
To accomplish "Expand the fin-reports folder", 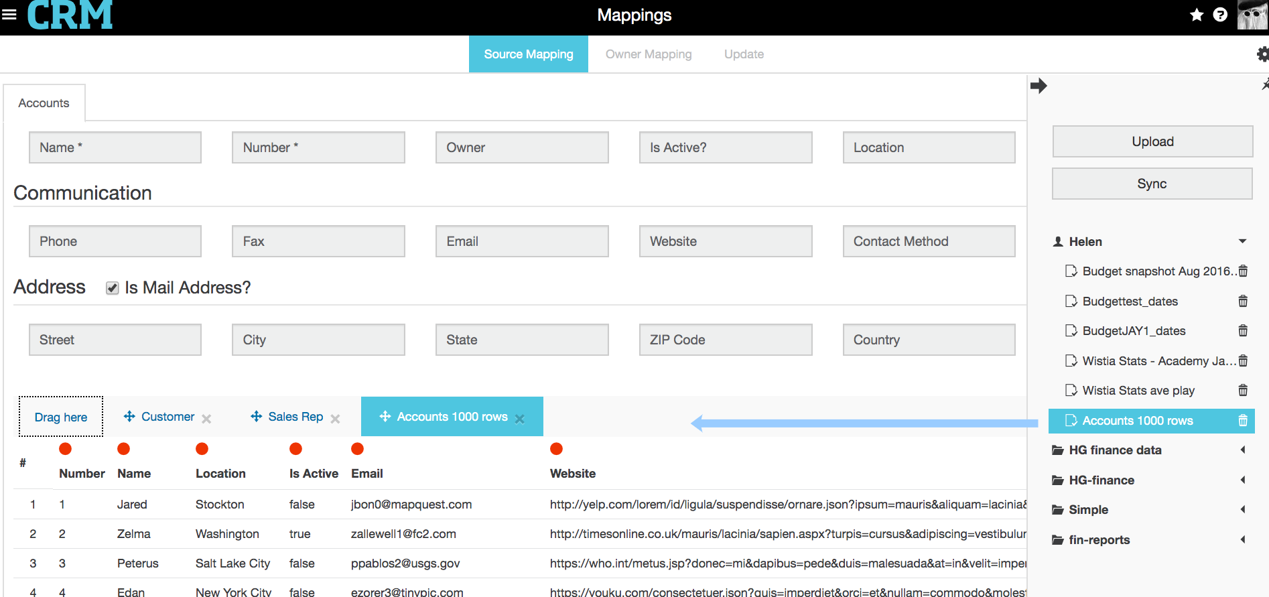I will 1242,540.
